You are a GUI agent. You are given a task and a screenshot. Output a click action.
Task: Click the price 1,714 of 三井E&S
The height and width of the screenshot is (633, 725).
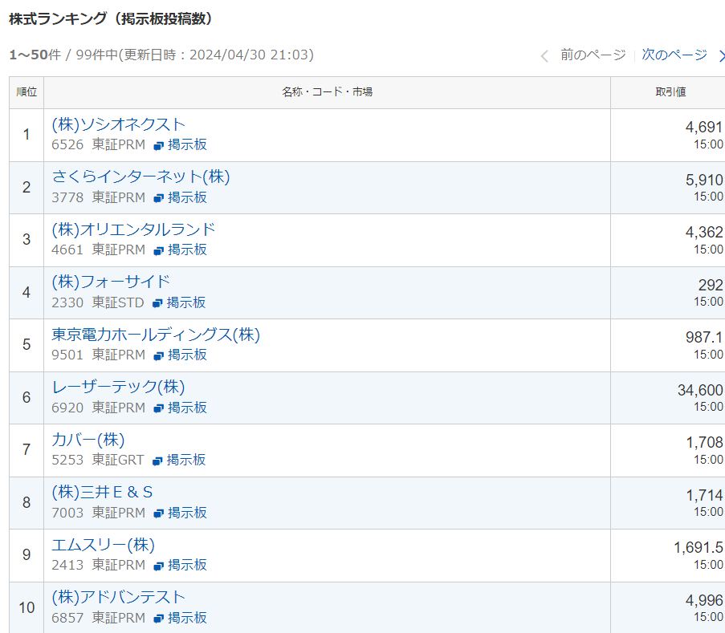[x=705, y=495]
